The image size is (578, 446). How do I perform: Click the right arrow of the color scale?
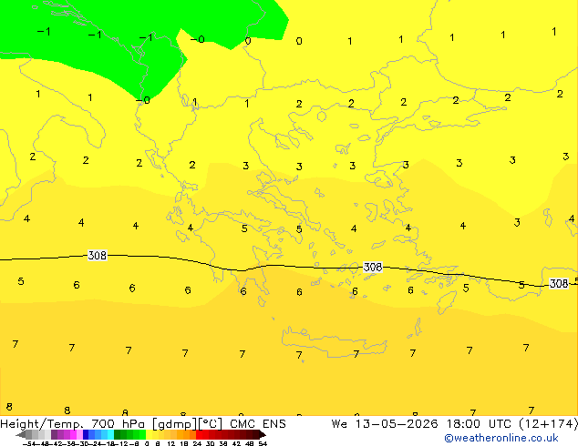click(x=263, y=434)
